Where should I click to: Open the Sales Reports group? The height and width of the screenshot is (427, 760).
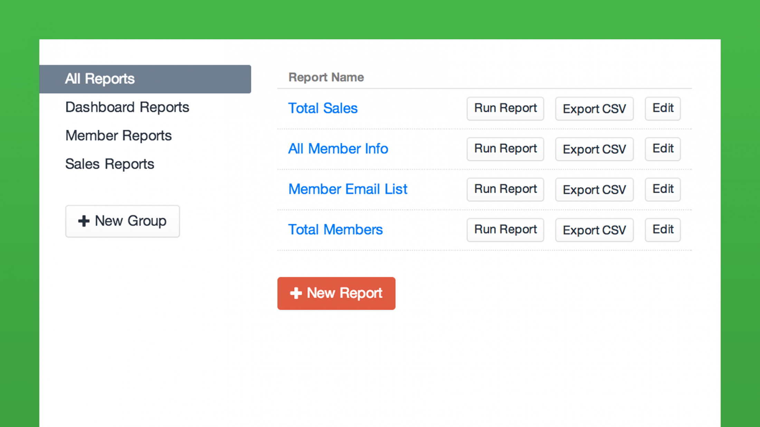pos(110,164)
